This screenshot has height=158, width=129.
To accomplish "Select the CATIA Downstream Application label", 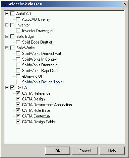I will (x=47, y=105).
